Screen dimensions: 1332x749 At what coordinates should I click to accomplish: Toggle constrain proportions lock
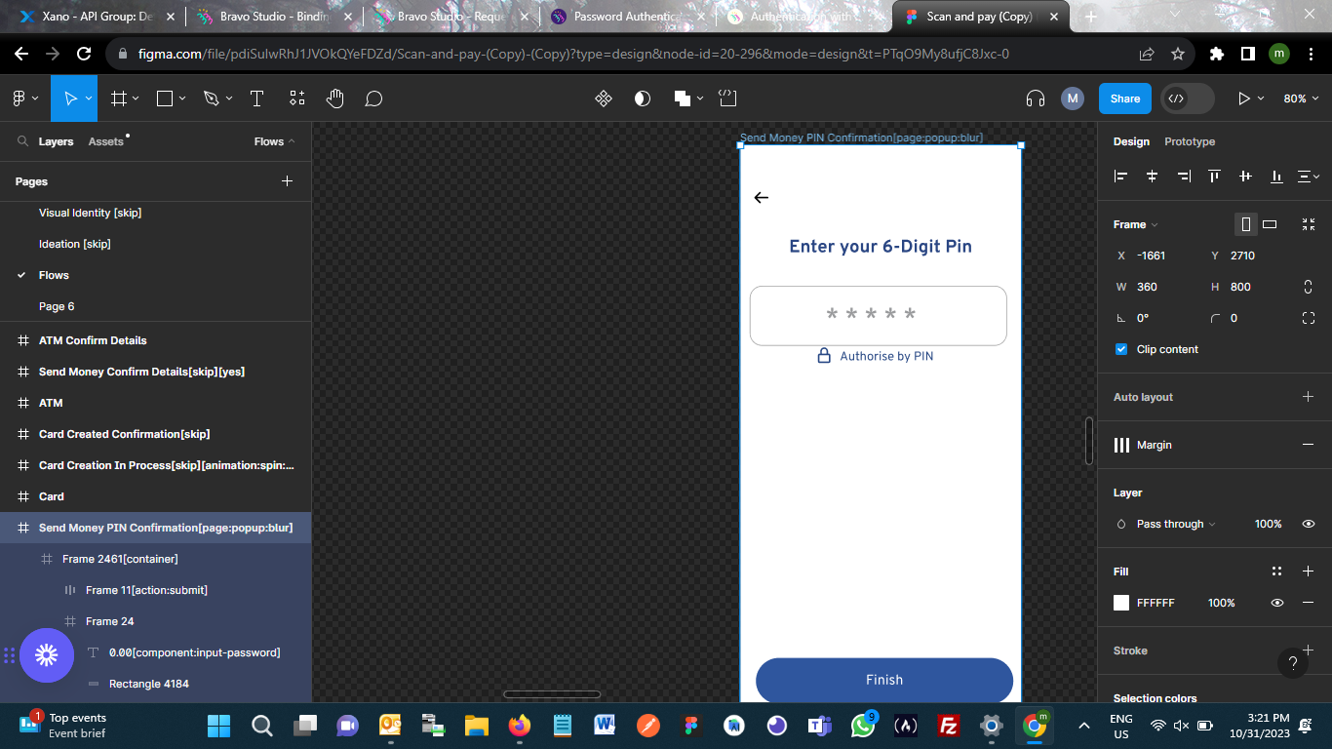(1309, 287)
